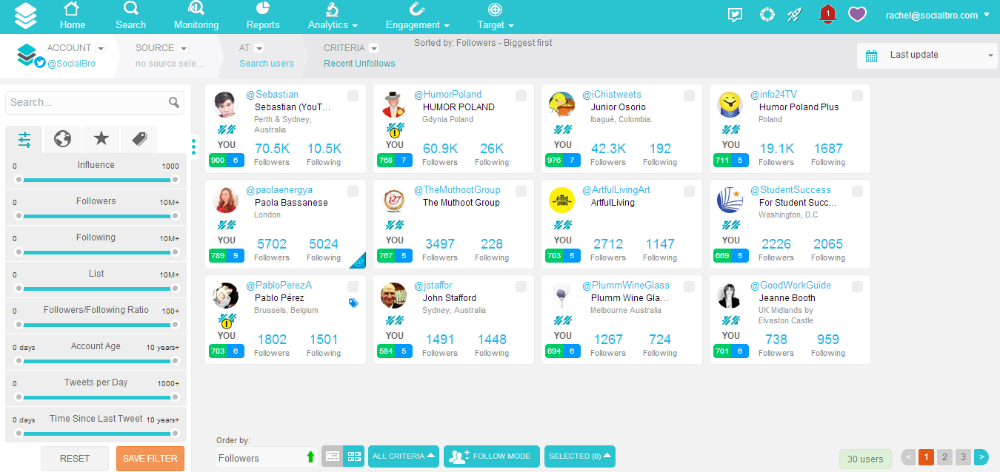Click the @info24TV smiley avatar

pos(730,105)
